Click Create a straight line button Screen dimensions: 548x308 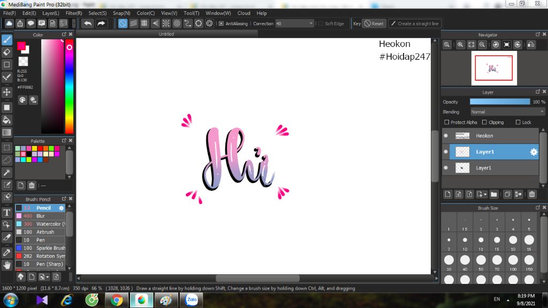pyautogui.click(x=415, y=24)
